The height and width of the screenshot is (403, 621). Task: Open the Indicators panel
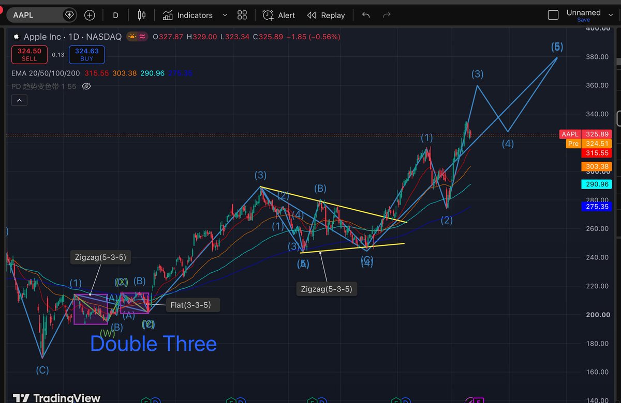pos(187,15)
